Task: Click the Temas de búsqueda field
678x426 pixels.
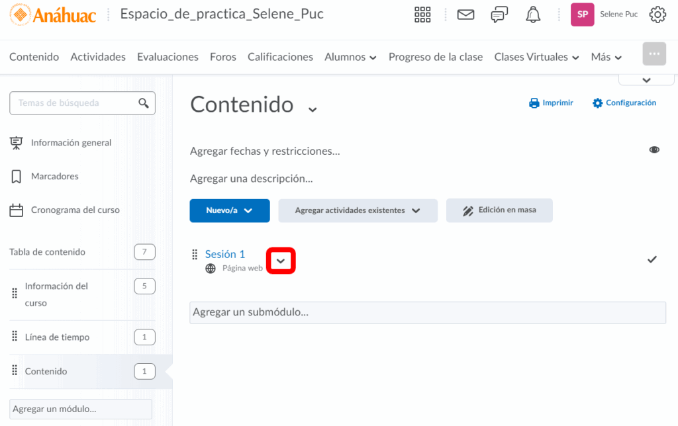Action: (73, 103)
